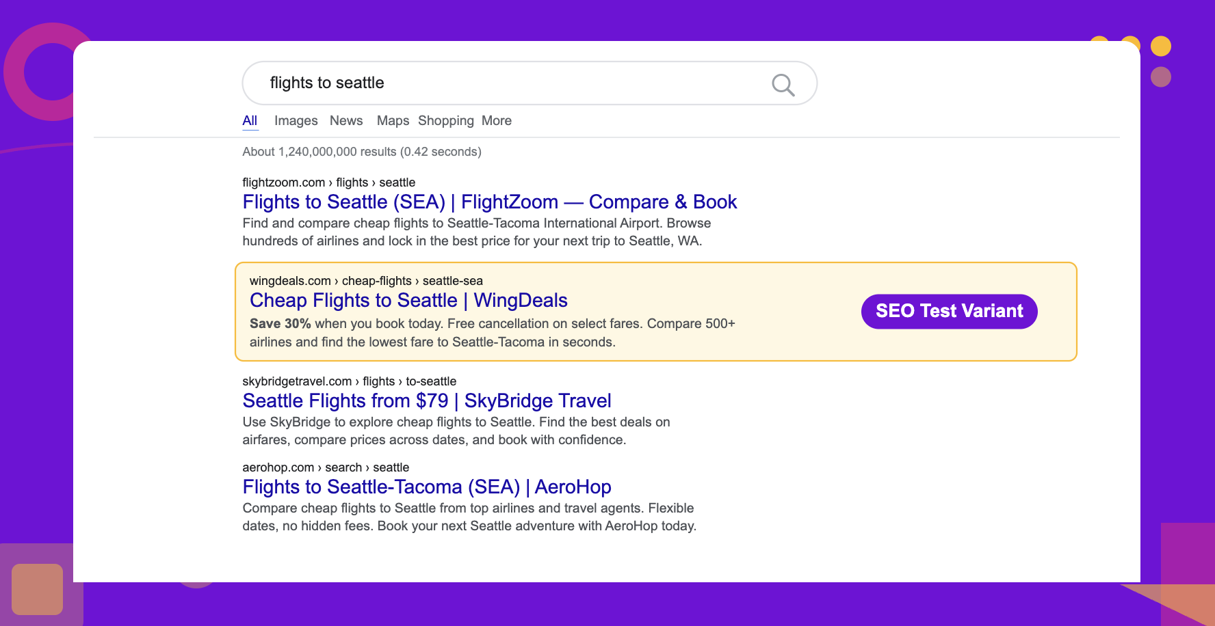The height and width of the screenshot is (626, 1215).
Task: Open the SkyBridge Travel result
Action: tap(426, 400)
